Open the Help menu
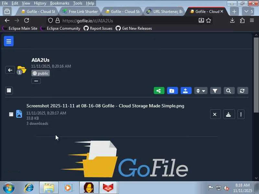The width and height of the screenshot is (259, 194). coord(90,3)
